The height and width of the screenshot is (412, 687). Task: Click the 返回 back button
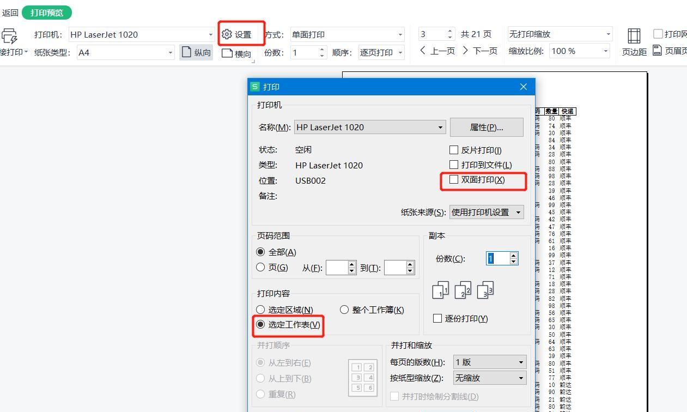click(x=10, y=11)
